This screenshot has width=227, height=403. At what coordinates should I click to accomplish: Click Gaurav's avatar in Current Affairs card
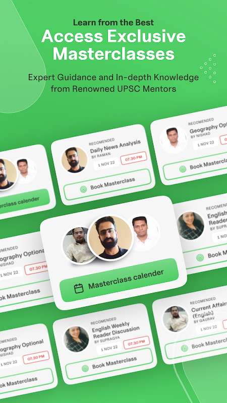tap(176, 319)
